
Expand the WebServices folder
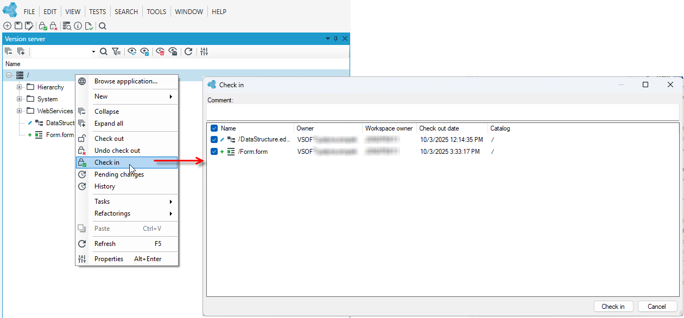(20, 111)
